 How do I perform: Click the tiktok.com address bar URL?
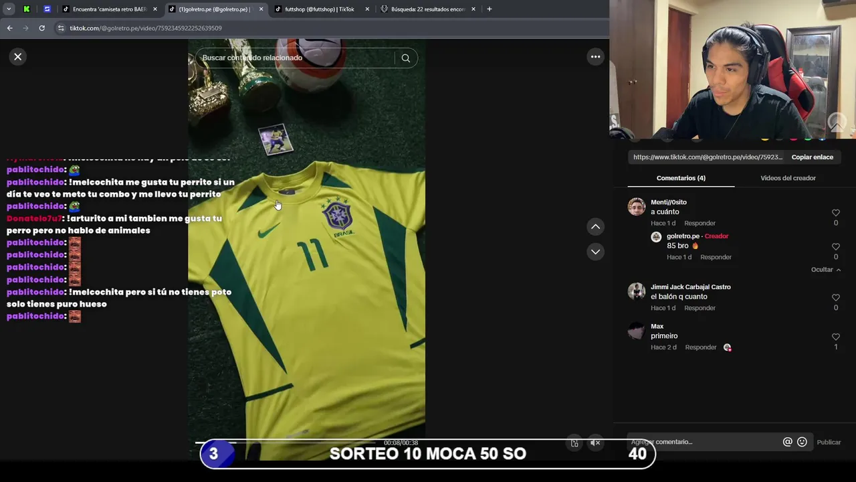(146, 28)
